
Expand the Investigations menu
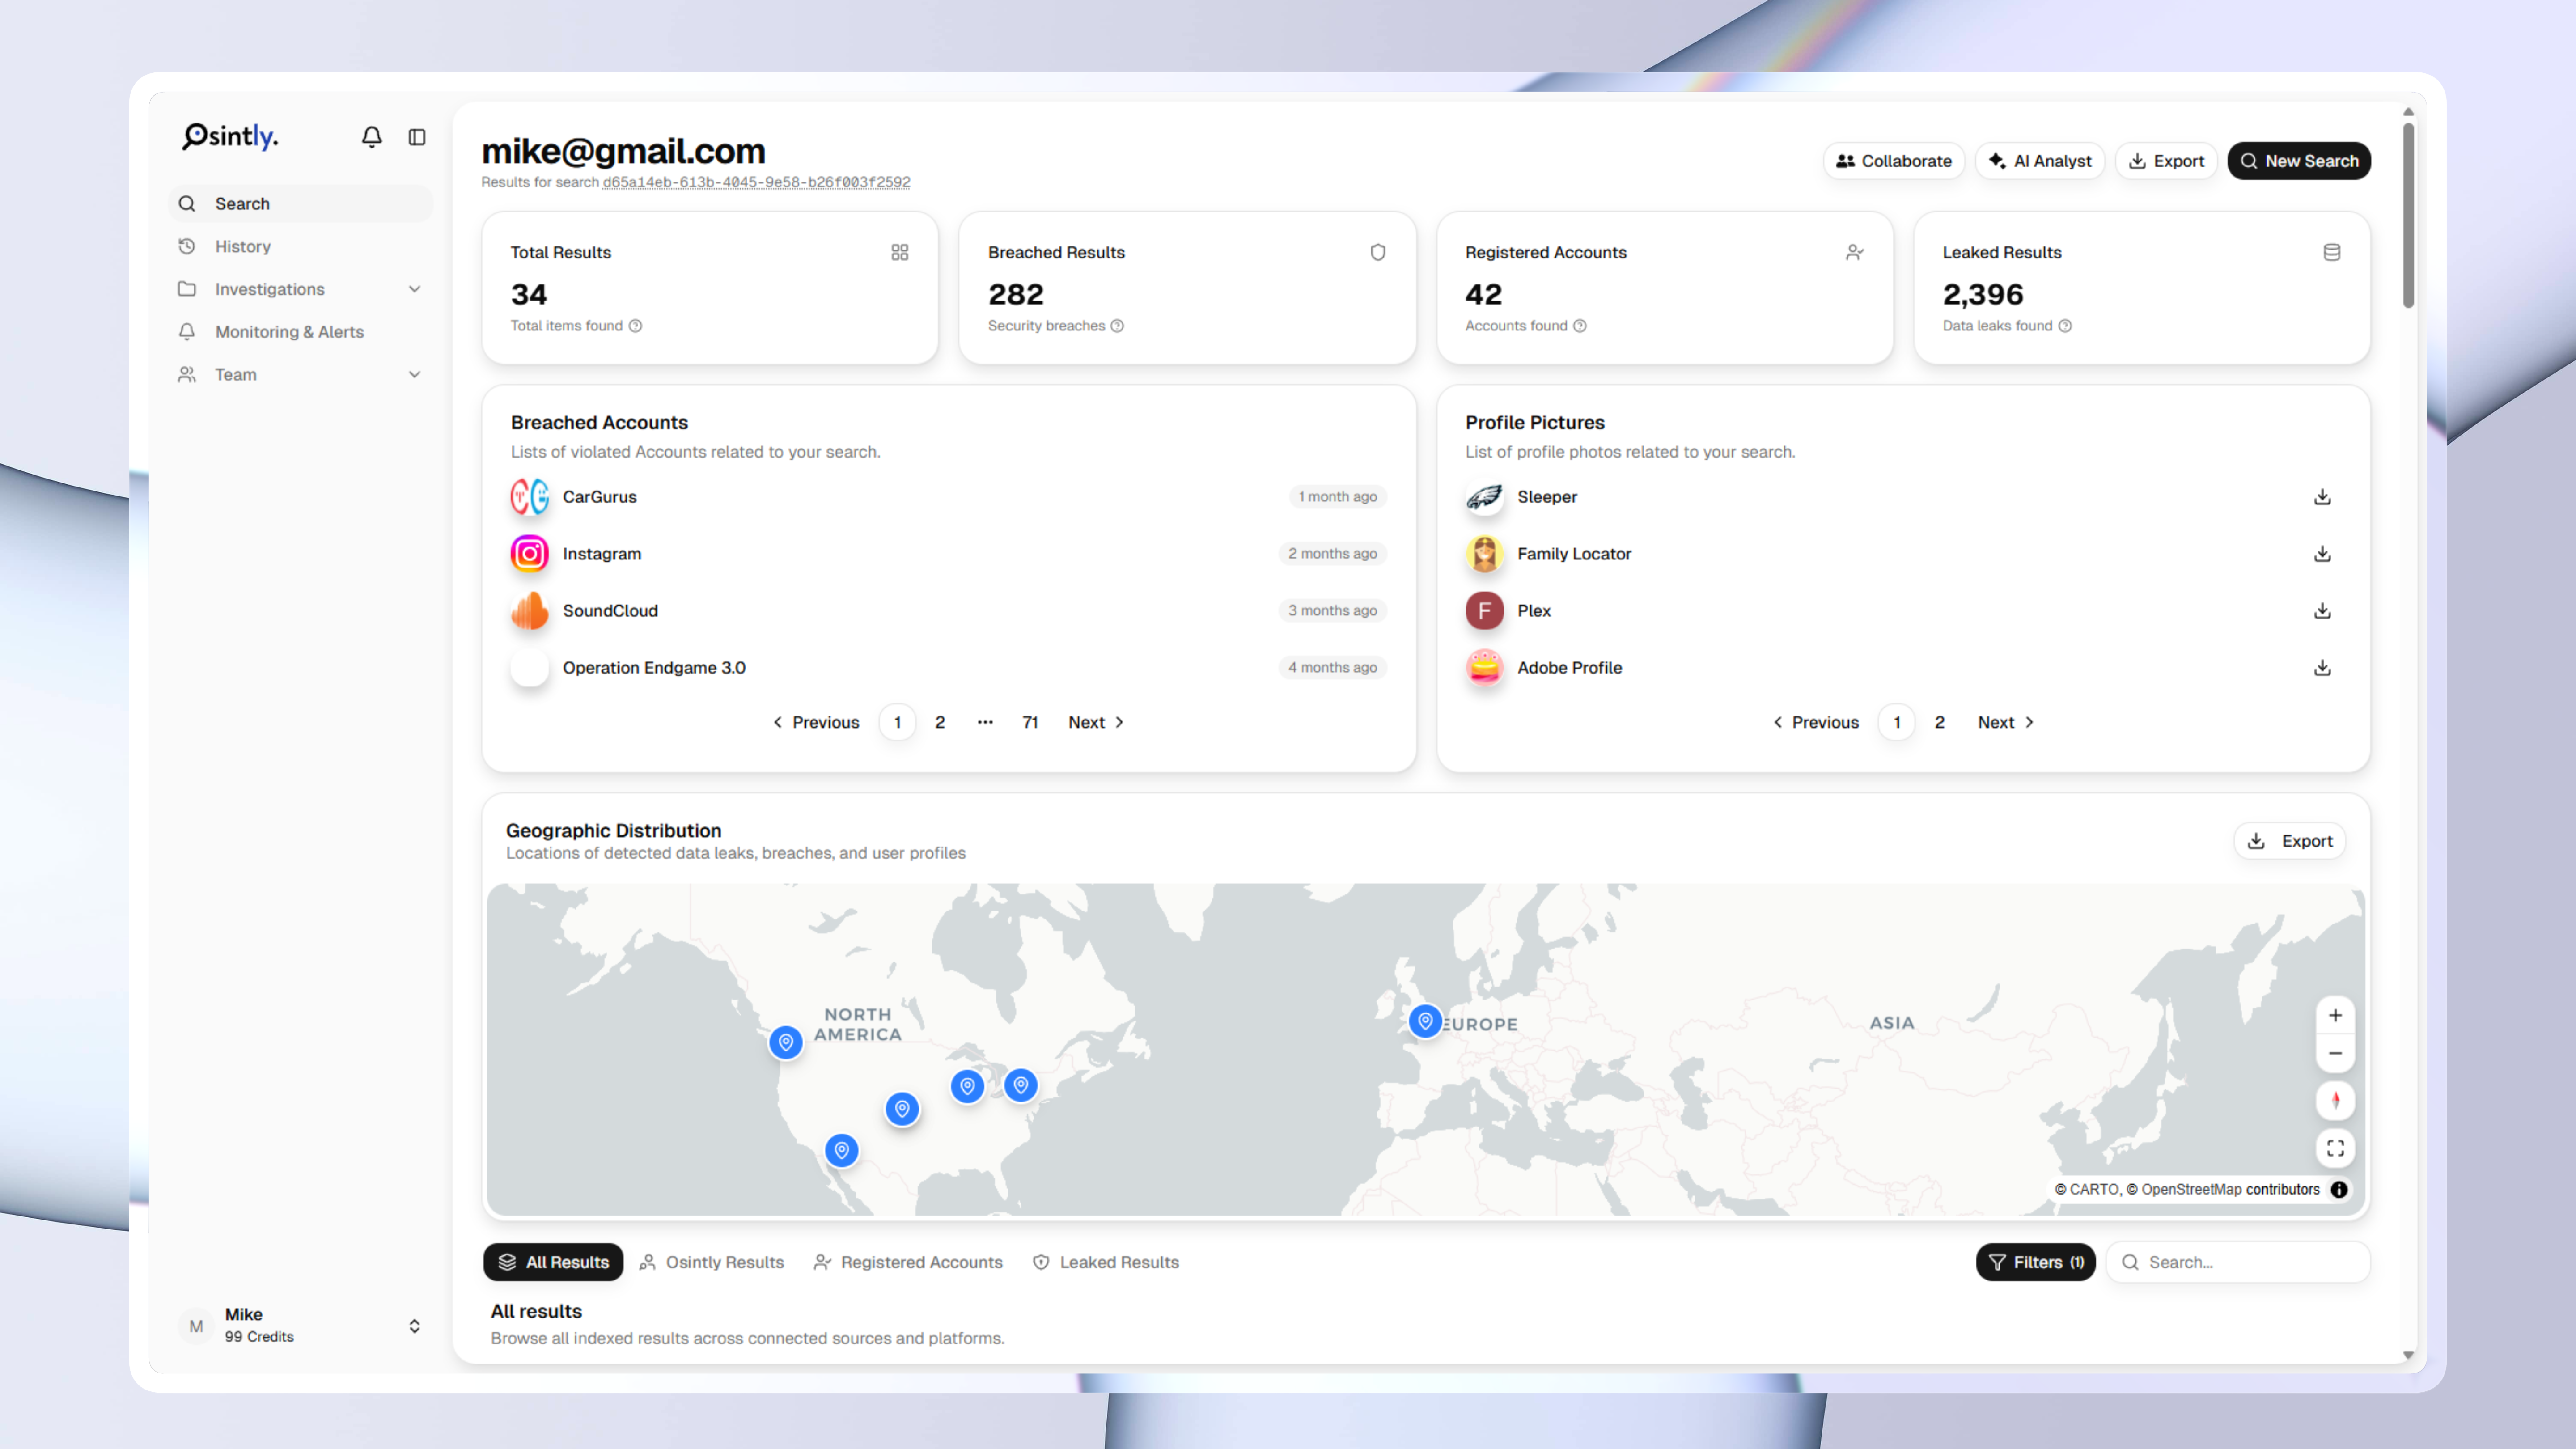click(x=300, y=289)
